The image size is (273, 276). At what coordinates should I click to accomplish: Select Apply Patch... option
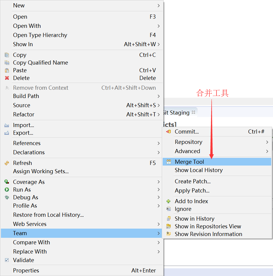pyautogui.click(x=217, y=190)
